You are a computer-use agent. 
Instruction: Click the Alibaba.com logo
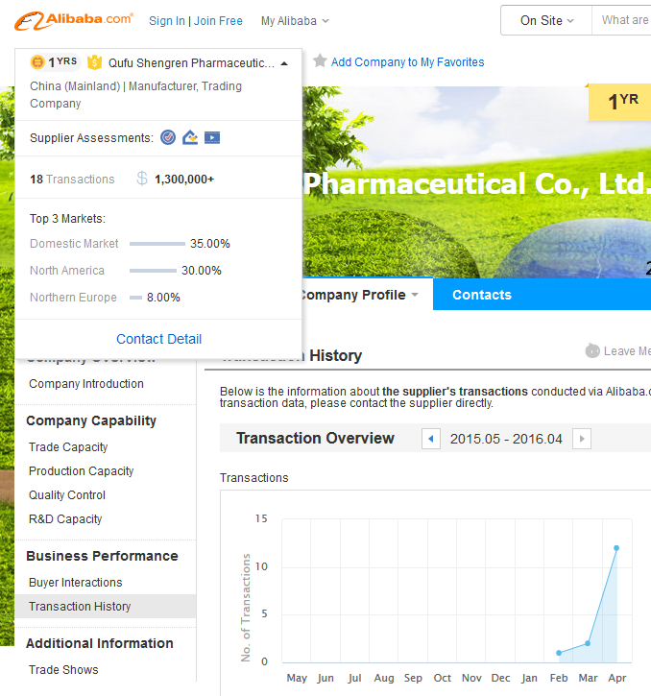click(x=74, y=20)
